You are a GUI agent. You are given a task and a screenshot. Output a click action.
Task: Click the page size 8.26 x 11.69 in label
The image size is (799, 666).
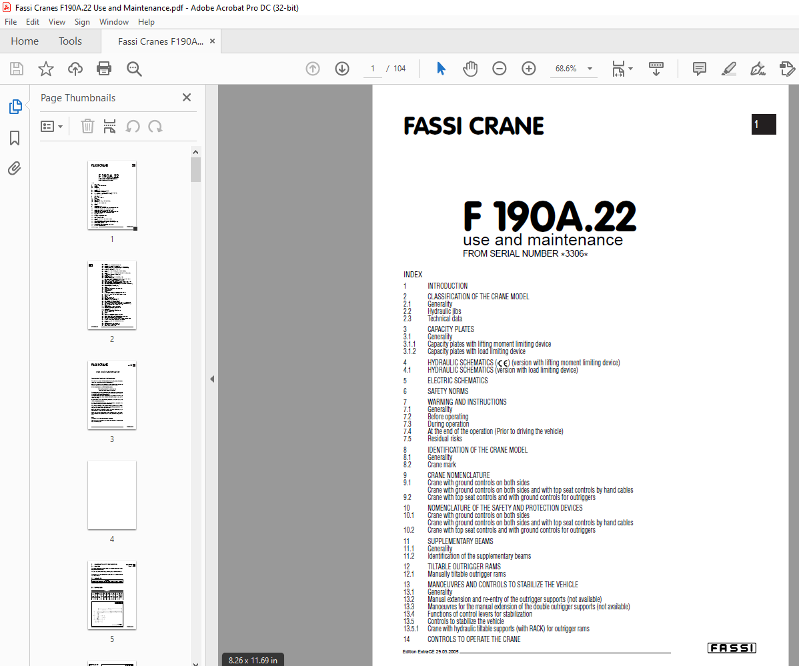tap(253, 660)
